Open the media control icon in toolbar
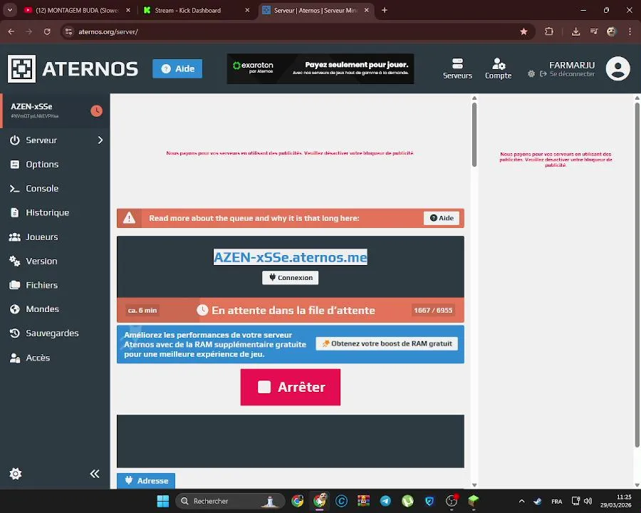This screenshot has height=513, width=641. click(594, 32)
